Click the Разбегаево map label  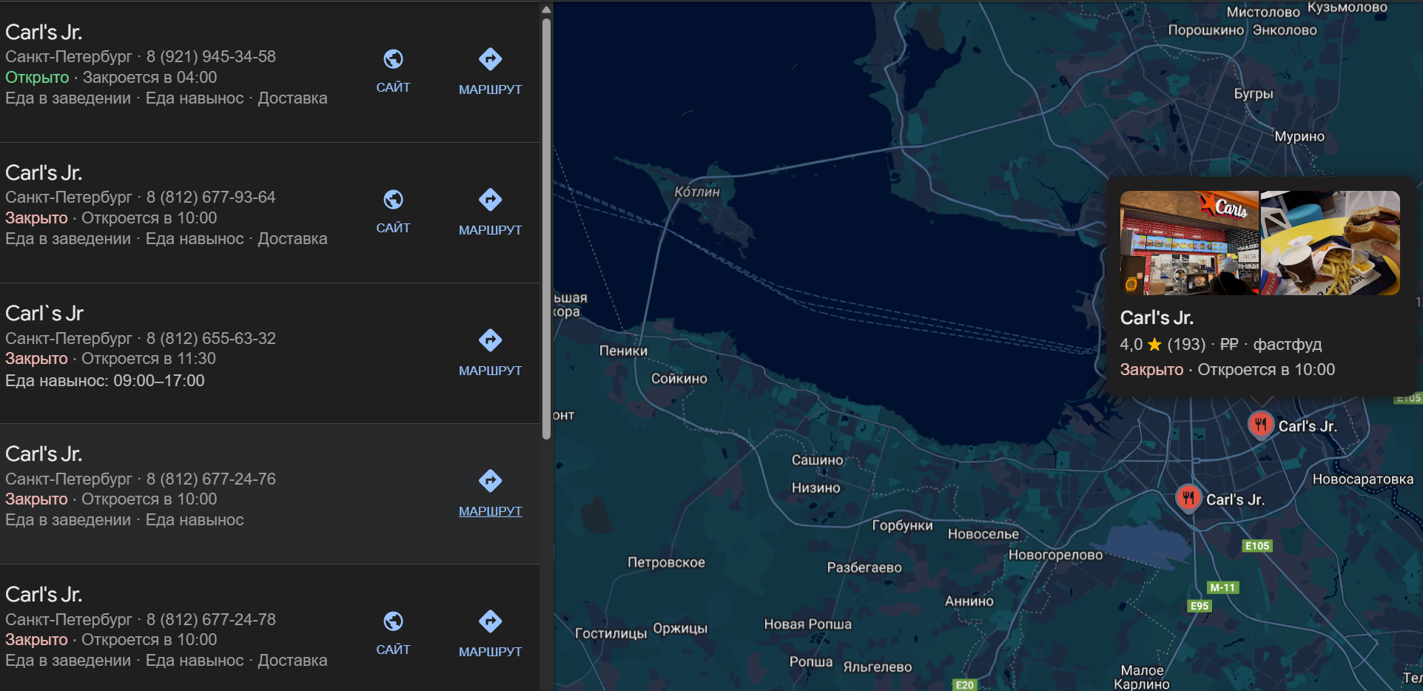point(864,568)
